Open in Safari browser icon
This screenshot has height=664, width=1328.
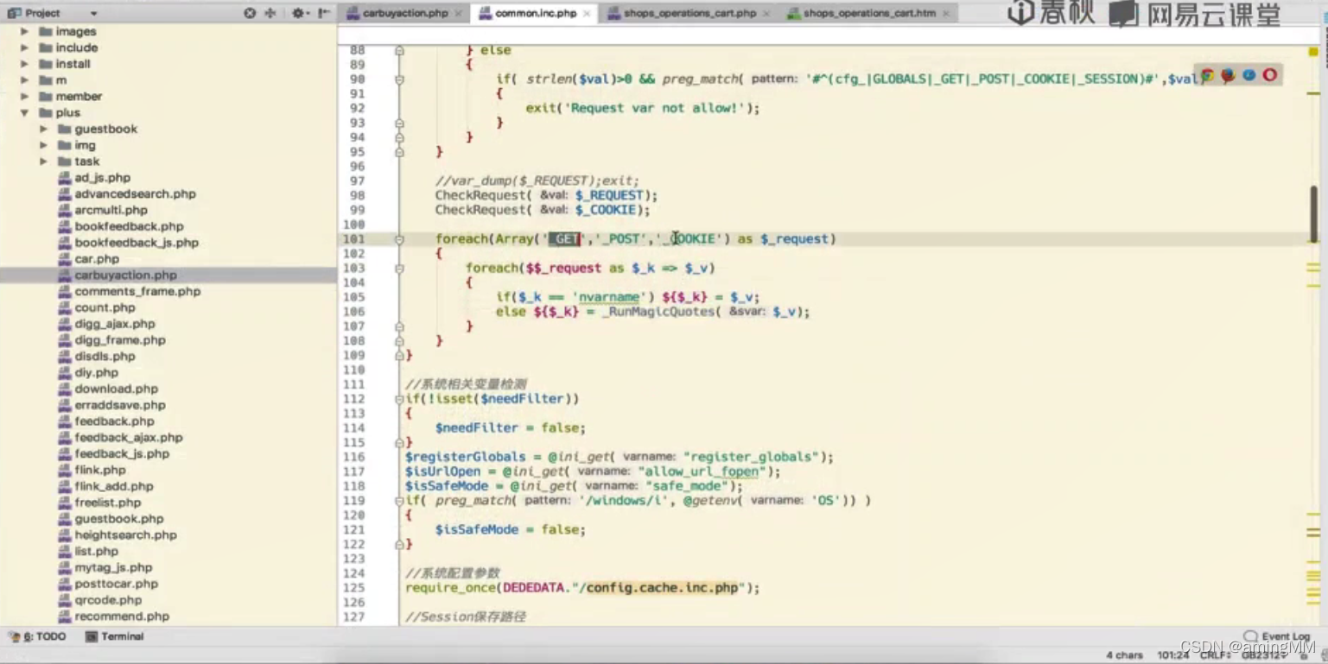pyautogui.click(x=1249, y=75)
